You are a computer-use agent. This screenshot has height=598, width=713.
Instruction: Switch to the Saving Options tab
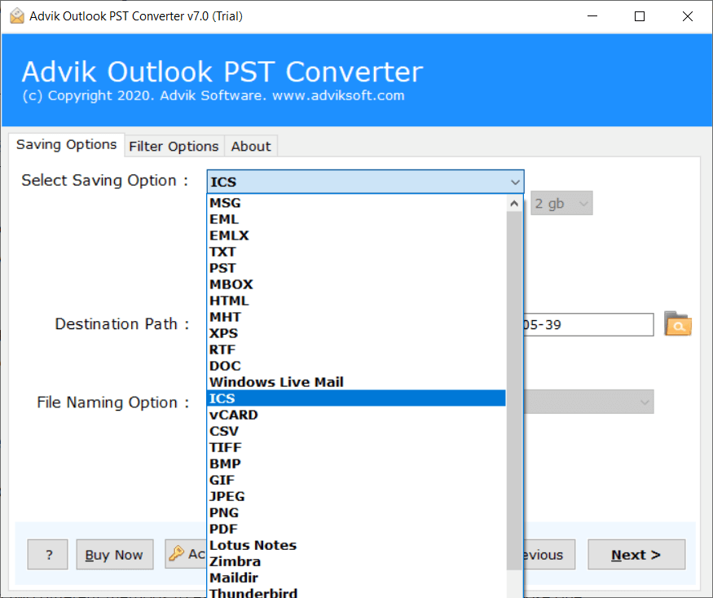pos(66,144)
